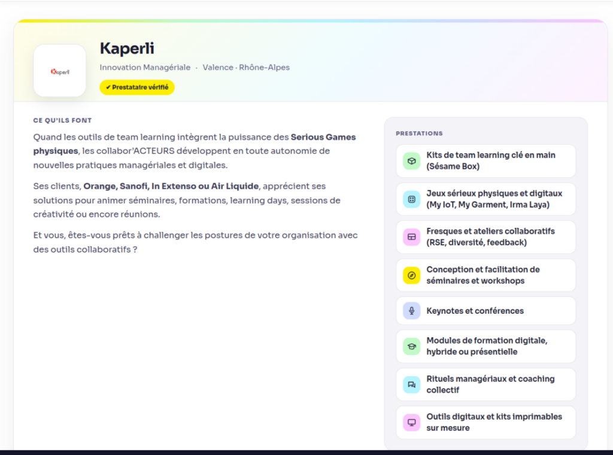Click the Prestataire vérifié badge
Image resolution: width=613 pixels, height=455 pixels.
(137, 87)
